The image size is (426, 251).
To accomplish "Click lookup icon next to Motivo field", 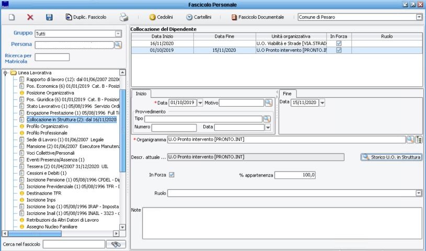I will point(268,102).
